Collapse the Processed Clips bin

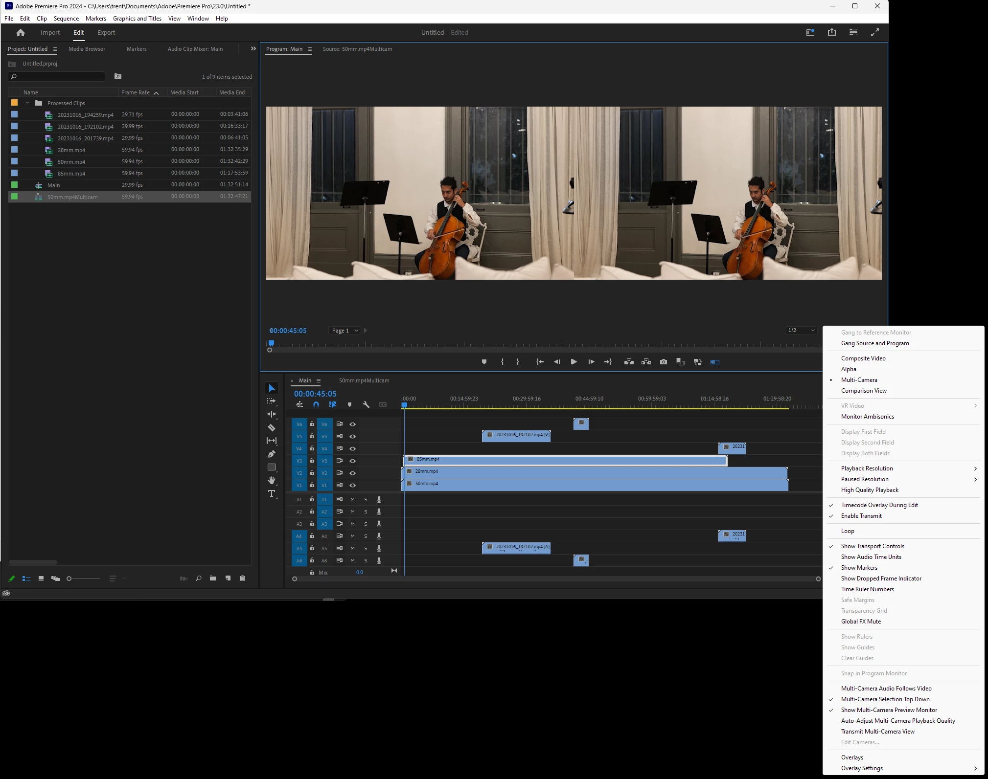[x=27, y=103]
